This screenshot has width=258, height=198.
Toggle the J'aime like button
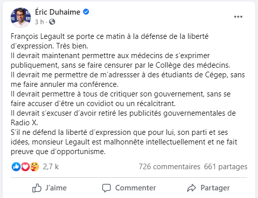tap(50, 188)
